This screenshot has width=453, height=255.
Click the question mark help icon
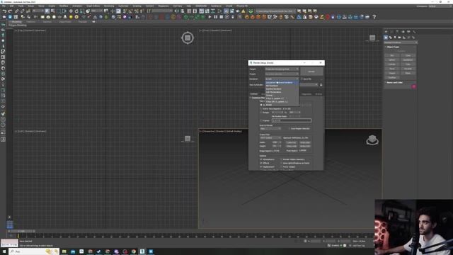tap(374, 17)
